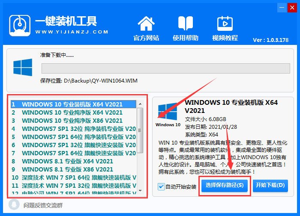Viewport: 300px width, 216px height.
Task: Select WINDOWS 10 专业纯净版 X86 V2021 row
Action: (73, 121)
